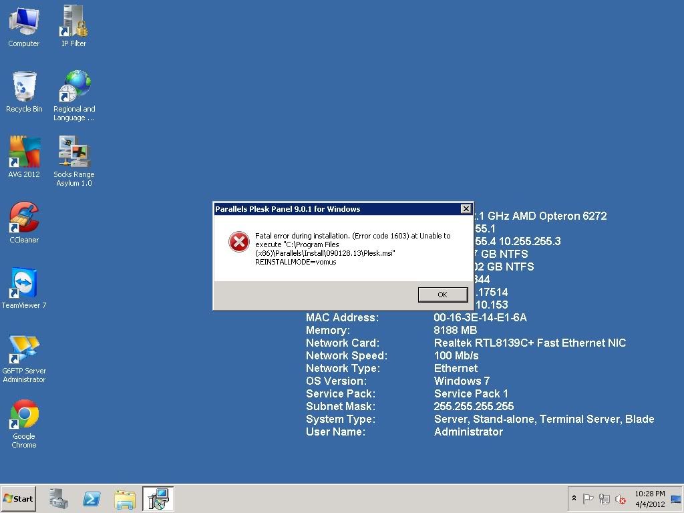Select the Recycle Bin icon

[x=24, y=92]
